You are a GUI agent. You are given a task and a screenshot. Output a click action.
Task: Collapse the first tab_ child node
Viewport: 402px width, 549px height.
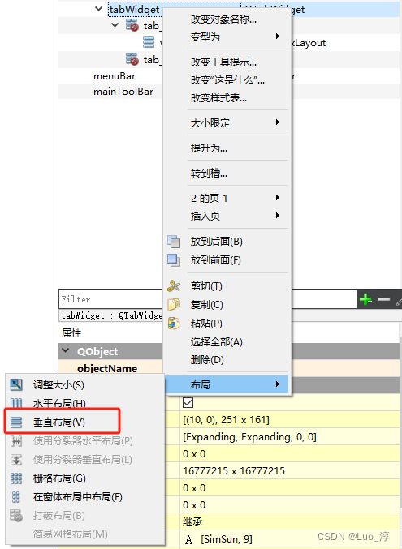click(x=115, y=25)
